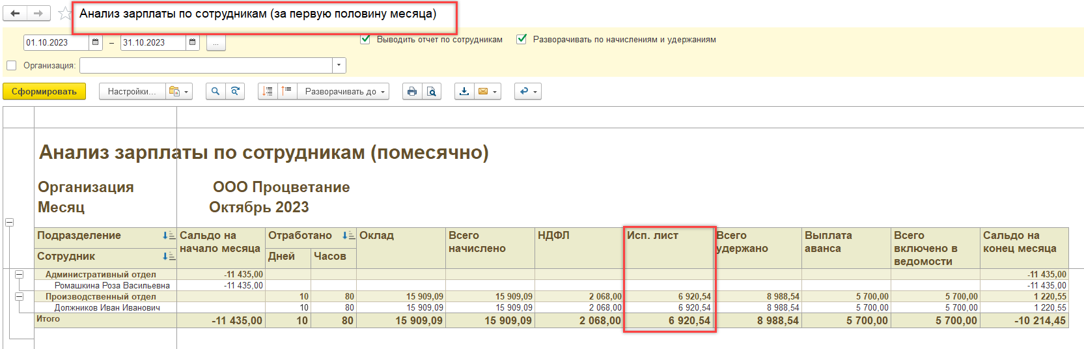This screenshot has width=1084, height=349.
Task: Select Должников's ending balance 1 220,55
Action: [x=1025, y=308]
